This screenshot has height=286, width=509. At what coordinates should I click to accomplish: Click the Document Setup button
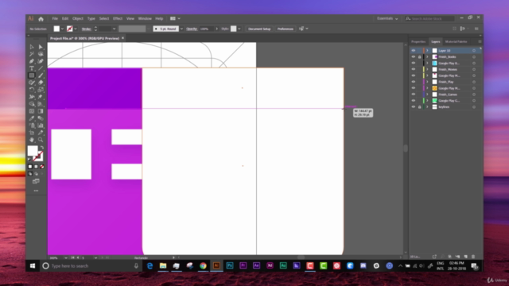click(x=259, y=29)
